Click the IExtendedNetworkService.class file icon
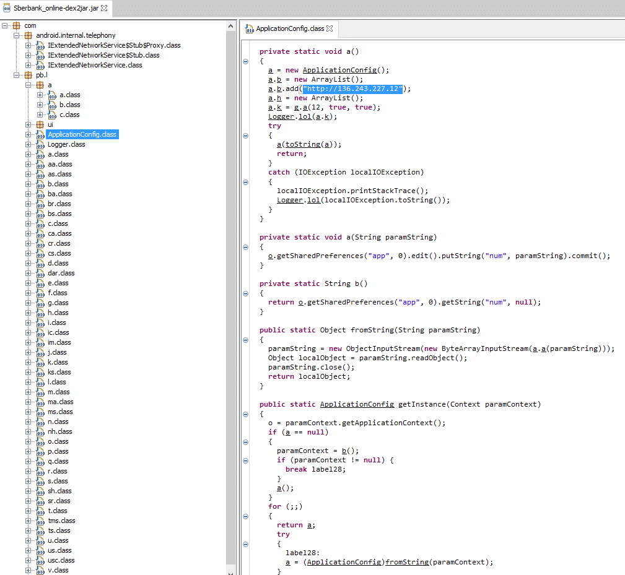Image resolution: width=625 pixels, height=575 pixels. [40, 66]
